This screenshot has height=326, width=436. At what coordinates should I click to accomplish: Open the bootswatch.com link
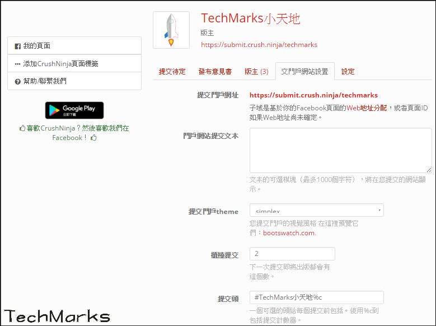pyautogui.click(x=289, y=233)
